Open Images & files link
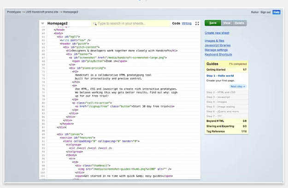The height and width of the screenshot is (188, 288). pyautogui.click(x=214, y=41)
